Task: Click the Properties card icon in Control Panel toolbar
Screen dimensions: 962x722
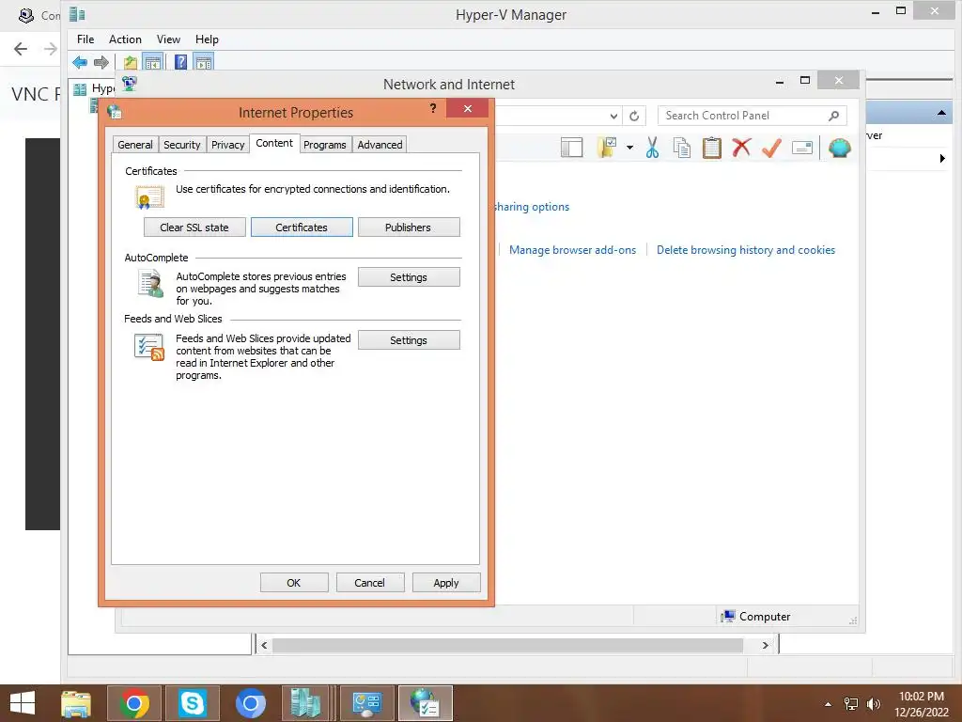Action: coord(802,148)
